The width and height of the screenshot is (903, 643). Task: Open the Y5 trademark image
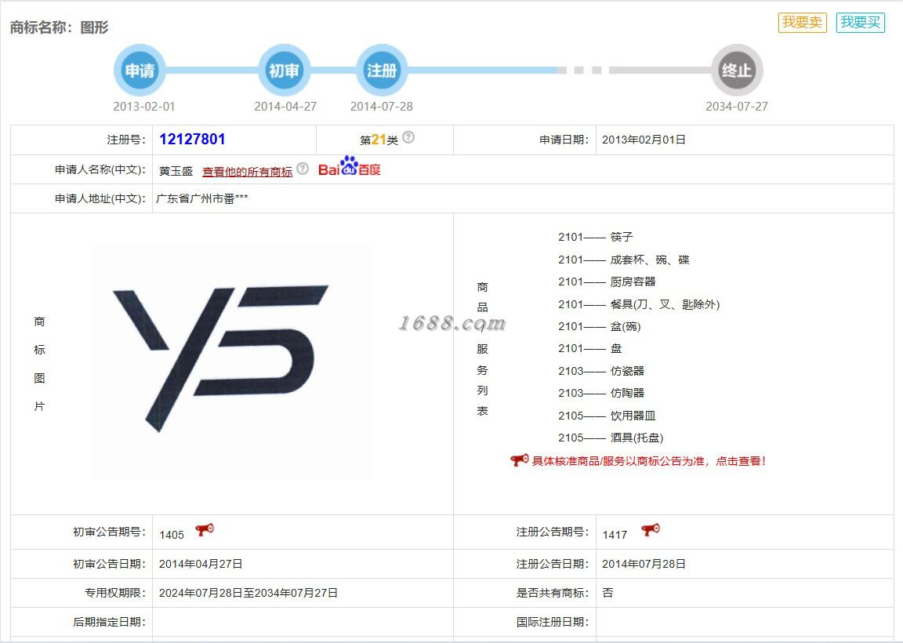click(231, 363)
